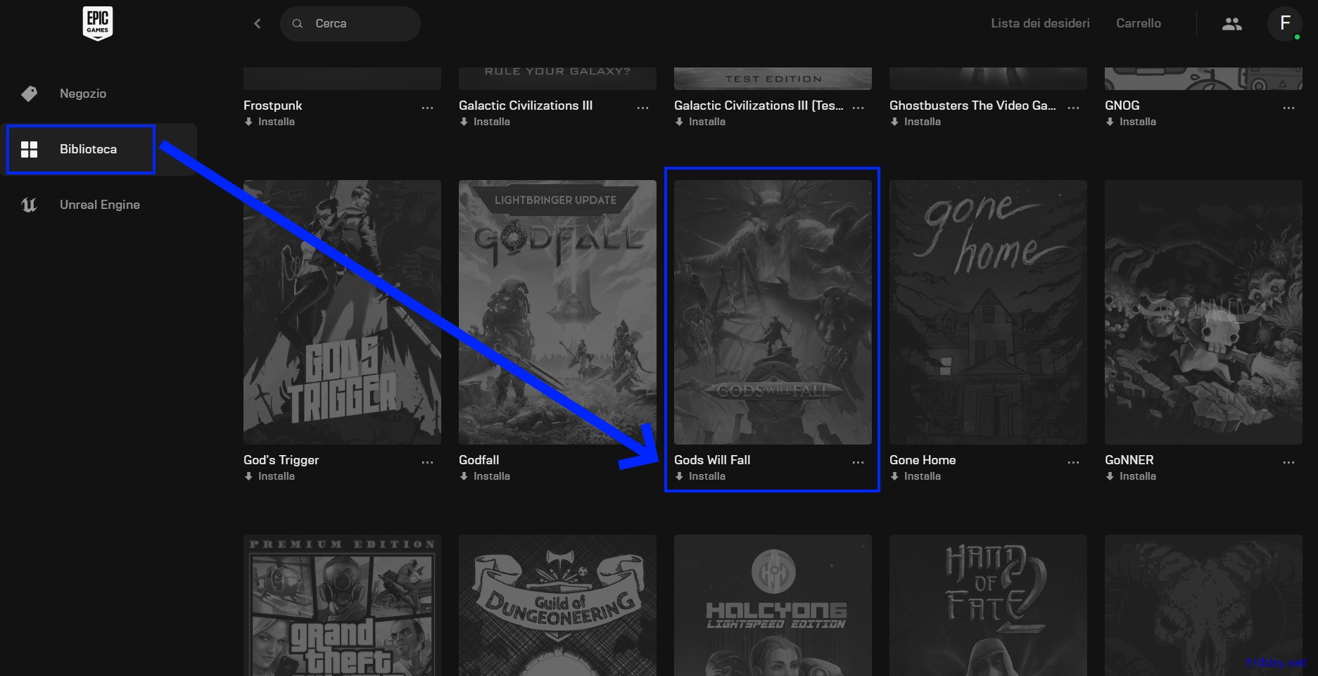Open more options for Ghostbusters The Video Game
The image size is (1318, 676).
point(1073,108)
